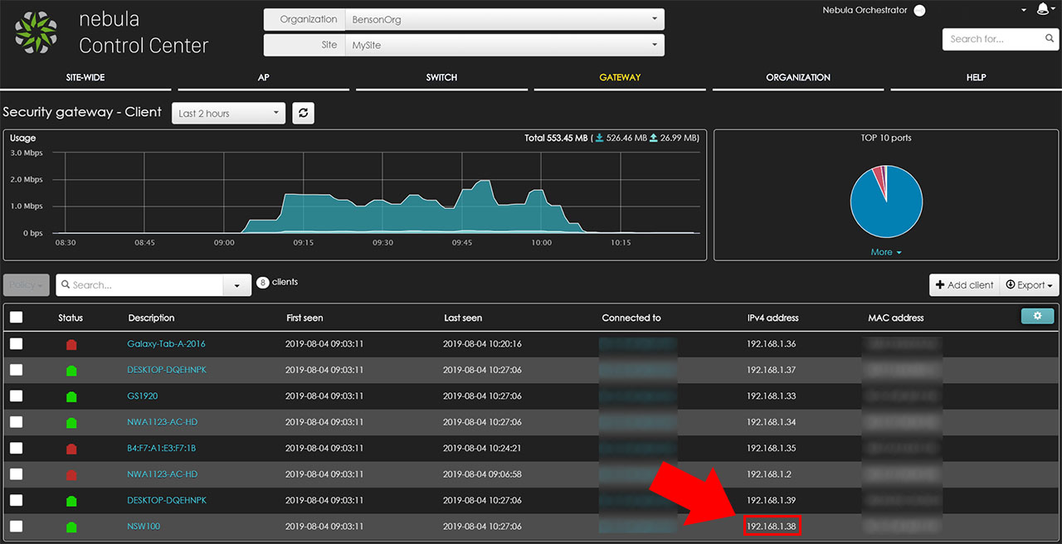Sort by the IPv4 address column header
The image size is (1062, 544).
[773, 318]
